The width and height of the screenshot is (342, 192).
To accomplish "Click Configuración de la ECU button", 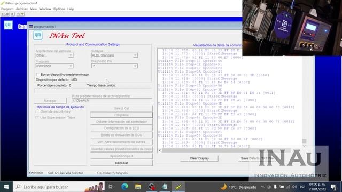I will point(121,128).
